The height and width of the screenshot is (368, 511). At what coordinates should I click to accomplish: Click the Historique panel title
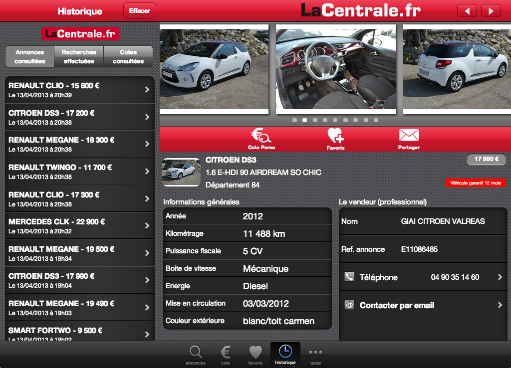pyautogui.click(x=80, y=11)
